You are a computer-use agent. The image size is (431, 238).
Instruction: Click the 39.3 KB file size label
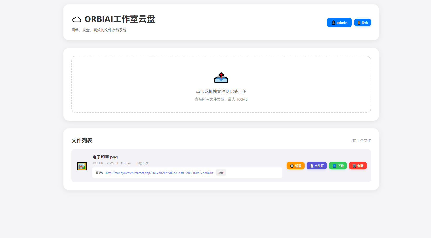[97, 163]
